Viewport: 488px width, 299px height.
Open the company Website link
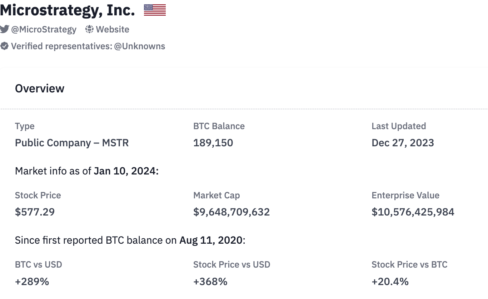pos(113,29)
